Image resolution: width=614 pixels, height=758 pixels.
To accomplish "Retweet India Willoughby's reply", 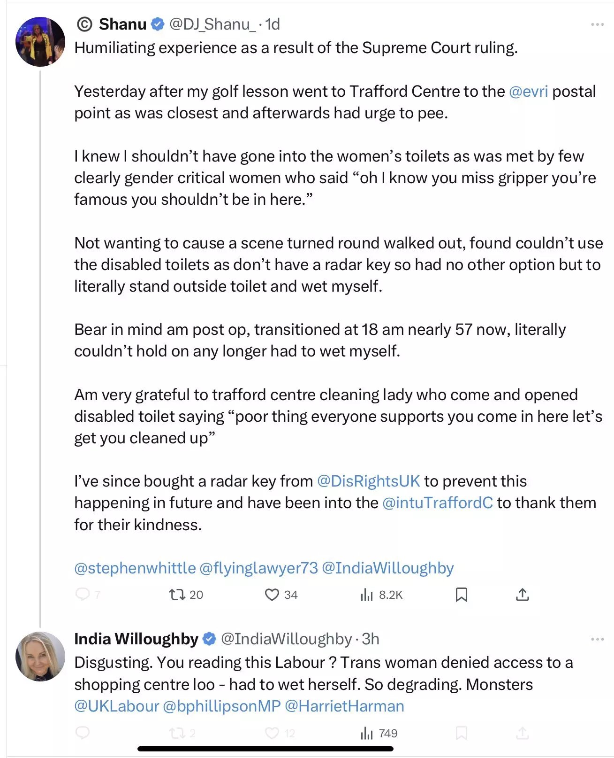I will pyautogui.click(x=177, y=733).
